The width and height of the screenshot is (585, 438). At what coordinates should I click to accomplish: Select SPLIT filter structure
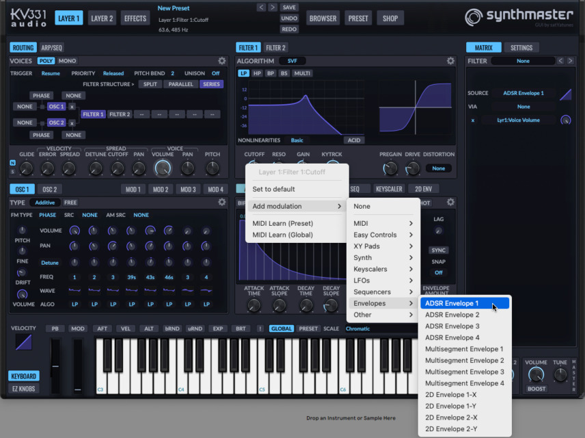click(150, 84)
